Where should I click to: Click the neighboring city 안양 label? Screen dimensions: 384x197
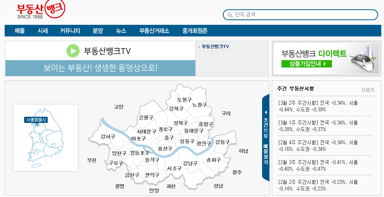point(154,190)
